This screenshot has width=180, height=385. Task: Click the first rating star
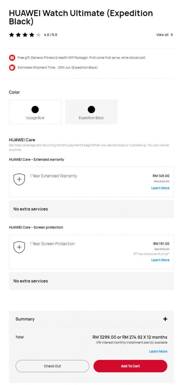(12, 35)
